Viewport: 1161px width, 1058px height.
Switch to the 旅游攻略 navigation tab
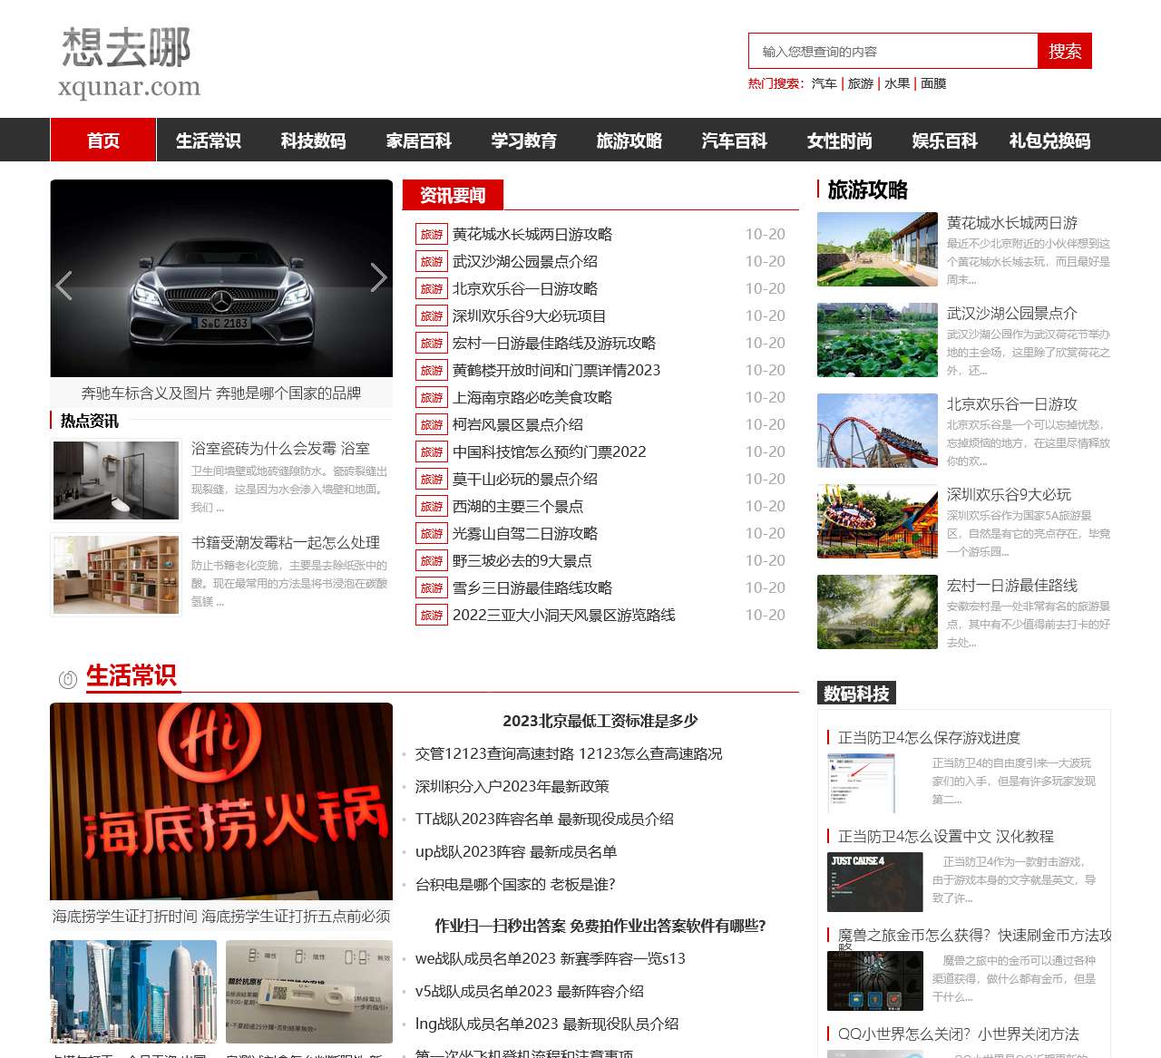coord(629,141)
